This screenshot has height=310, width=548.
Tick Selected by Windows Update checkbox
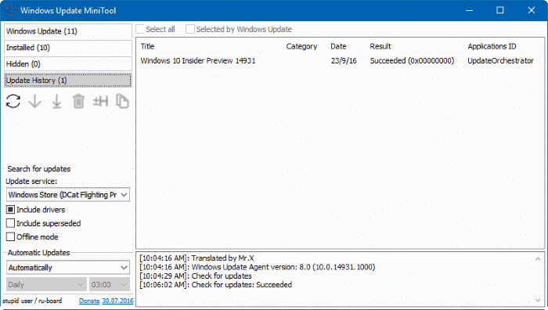tap(190, 29)
